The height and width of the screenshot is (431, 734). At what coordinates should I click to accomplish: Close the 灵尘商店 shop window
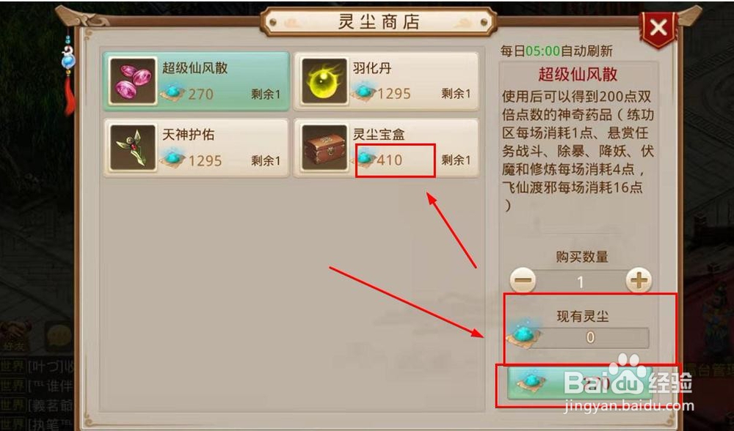(x=658, y=28)
